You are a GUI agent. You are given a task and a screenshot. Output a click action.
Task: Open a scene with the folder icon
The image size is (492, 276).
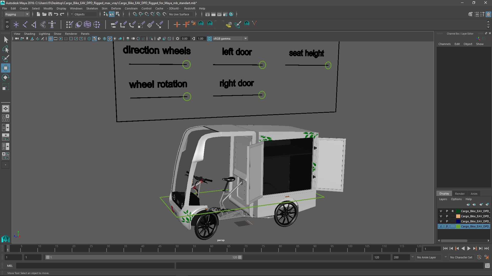pos(44,14)
